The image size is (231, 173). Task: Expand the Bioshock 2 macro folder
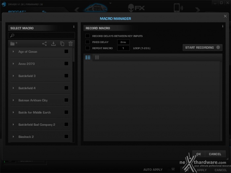click(13, 137)
